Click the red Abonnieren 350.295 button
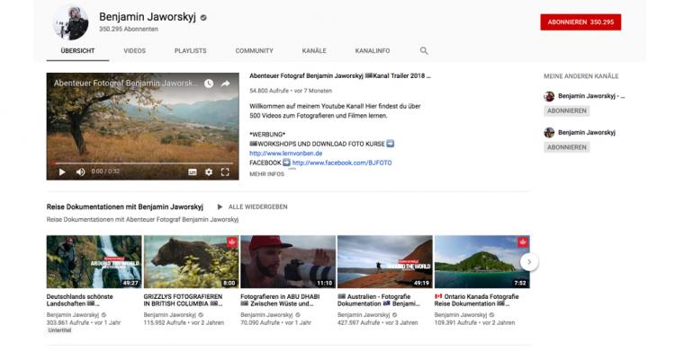693x351 pixels. tap(580, 22)
